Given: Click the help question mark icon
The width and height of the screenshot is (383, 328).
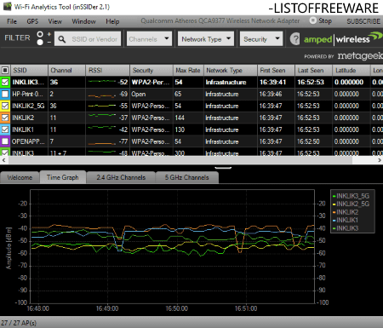Looking at the screenshot, I should [295, 39].
